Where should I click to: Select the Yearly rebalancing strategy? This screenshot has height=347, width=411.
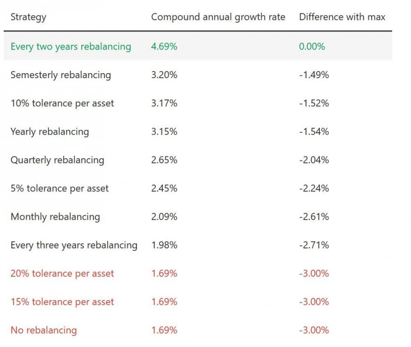click(x=49, y=132)
